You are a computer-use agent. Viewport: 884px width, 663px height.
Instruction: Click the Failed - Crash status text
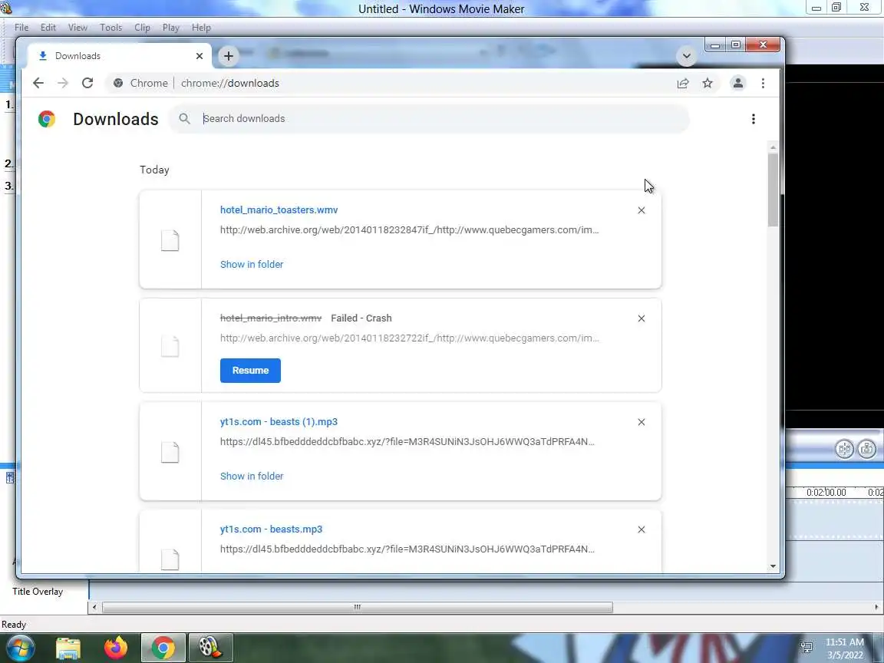(361, 318)
